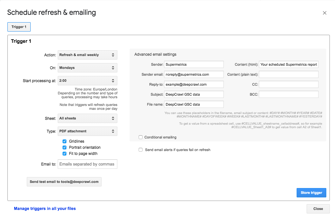Expand the Sheet dropdown showing All sheets

87,118
